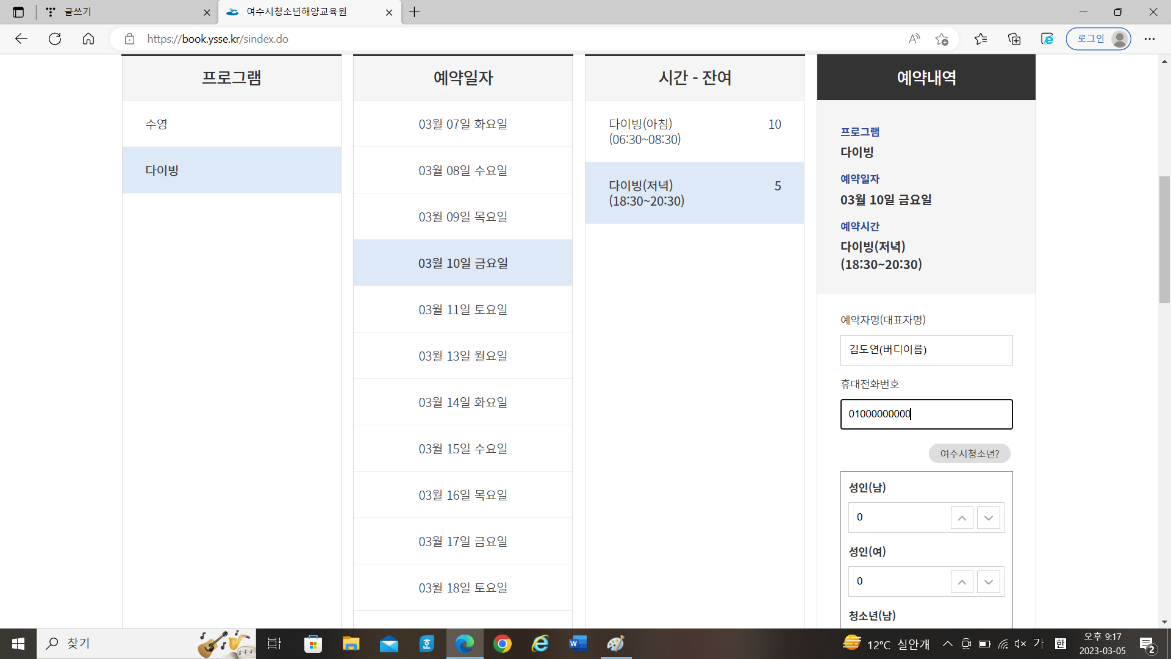The height and width of the screenshot is (659, 1171).
Task: Open Google Chrome from the taskbar
Action: coord(503,644)
